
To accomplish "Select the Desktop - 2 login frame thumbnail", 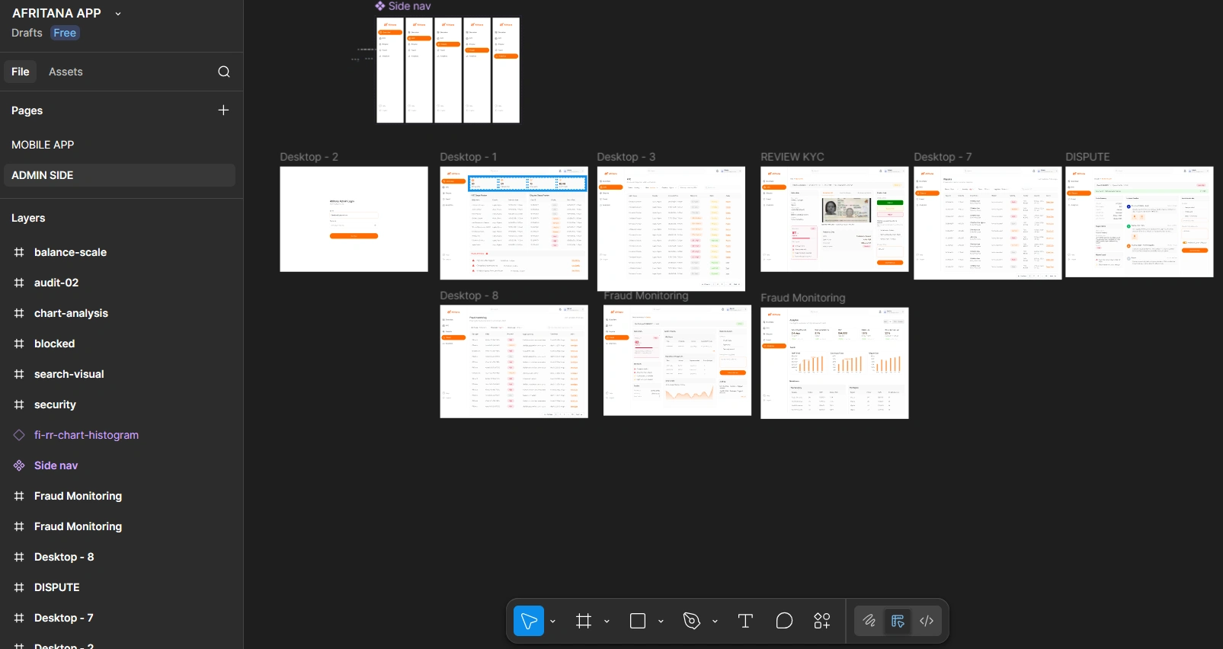I will pyautogui.click(x=354, y=219).
